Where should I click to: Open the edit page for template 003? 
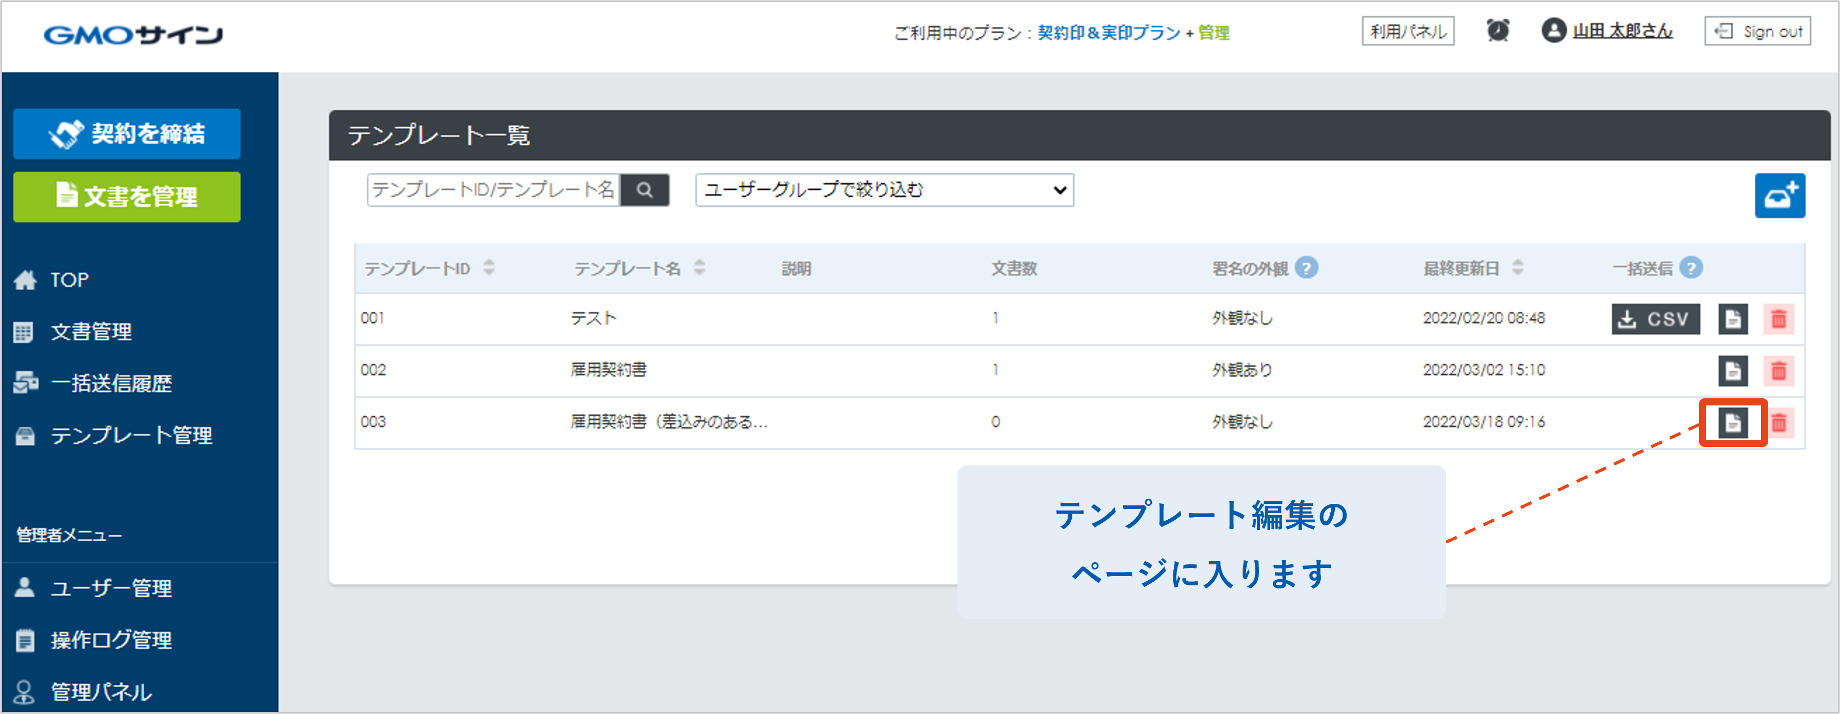(x=1732, y=423)
